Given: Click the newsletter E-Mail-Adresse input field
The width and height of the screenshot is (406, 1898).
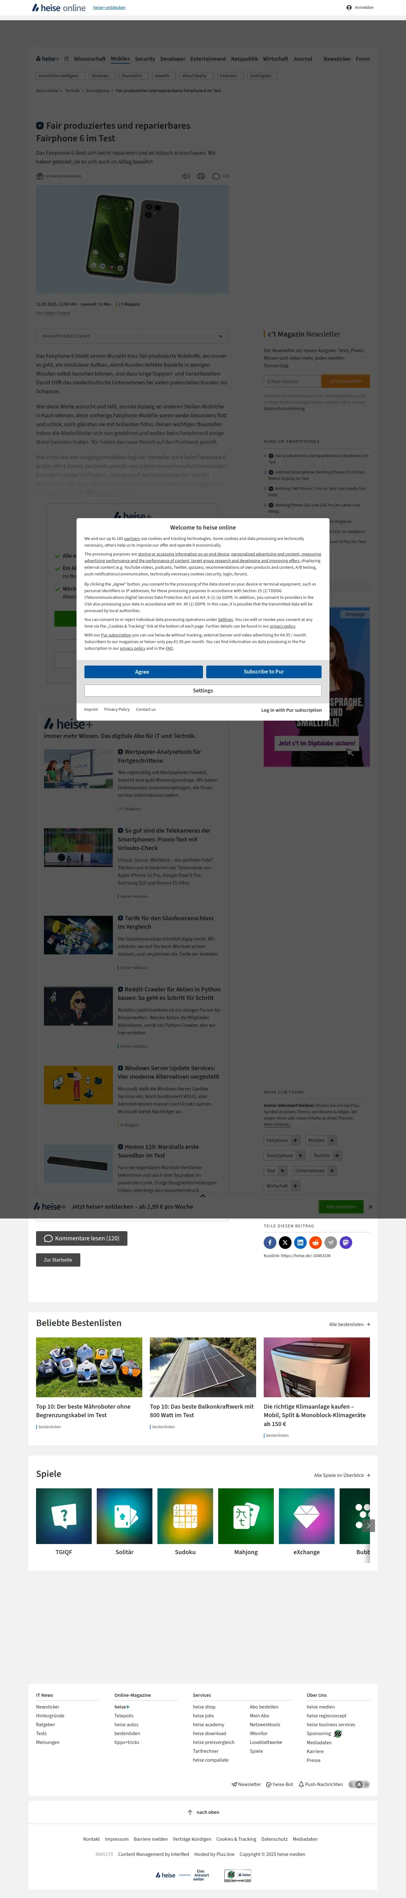Looking at the screenshot, I should (292, 381).
